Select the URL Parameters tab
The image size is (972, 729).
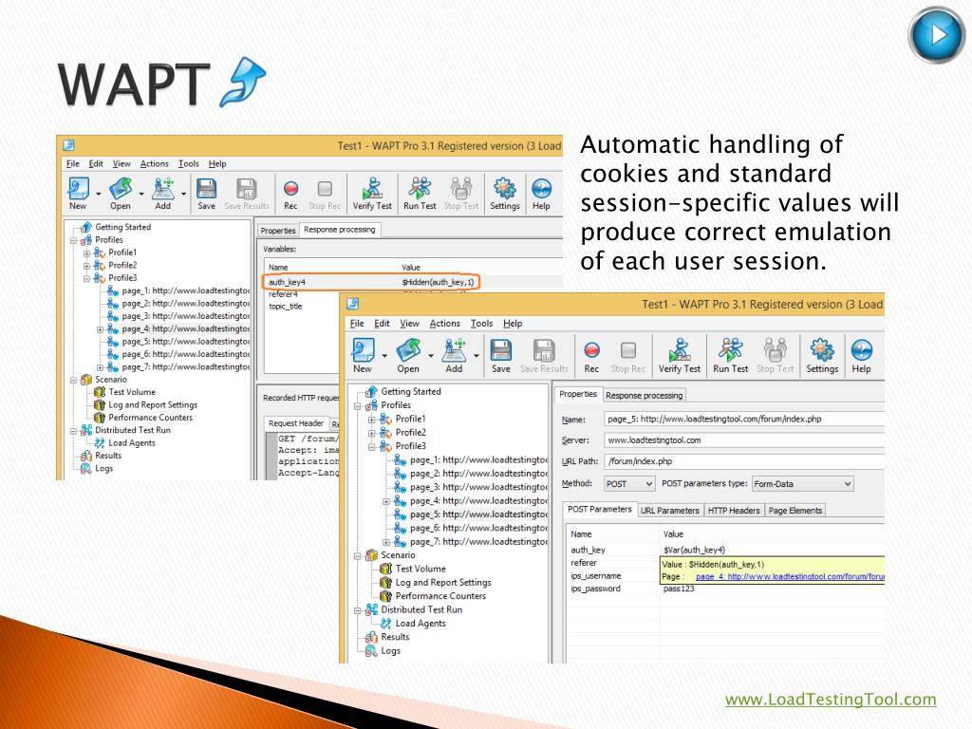(x=669, y=510)
